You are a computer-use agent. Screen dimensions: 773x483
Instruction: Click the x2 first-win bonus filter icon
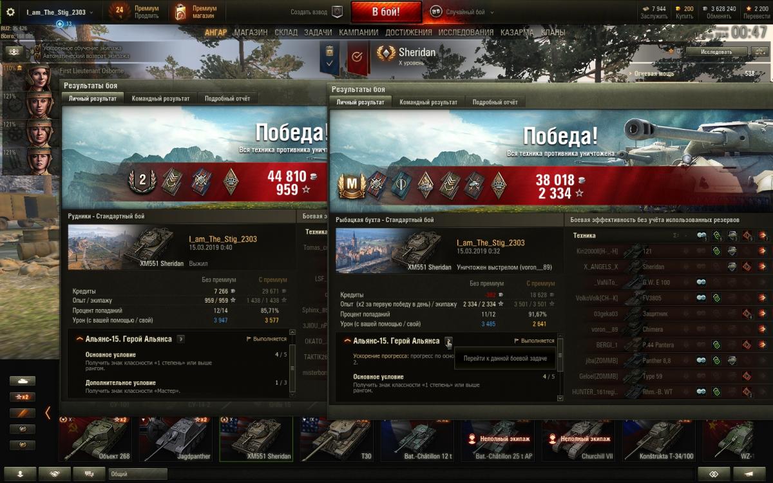[x=23, y=397]
